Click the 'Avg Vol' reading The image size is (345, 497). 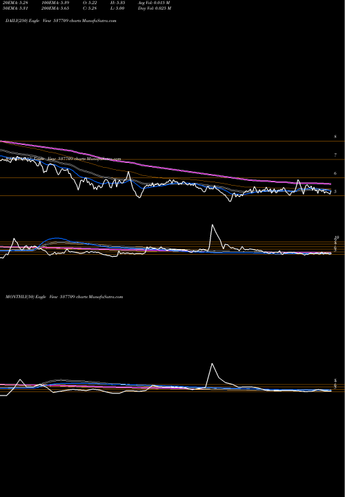154,3
